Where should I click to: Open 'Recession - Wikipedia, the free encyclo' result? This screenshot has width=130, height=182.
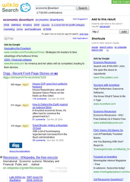(x=30, y=158)
